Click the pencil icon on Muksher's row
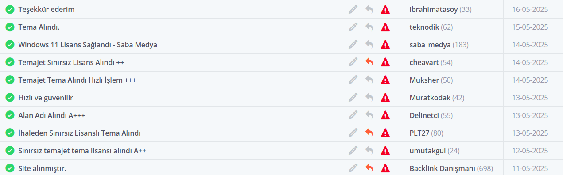The width and height of the screenshot is (563, 175). coord(353,80)
